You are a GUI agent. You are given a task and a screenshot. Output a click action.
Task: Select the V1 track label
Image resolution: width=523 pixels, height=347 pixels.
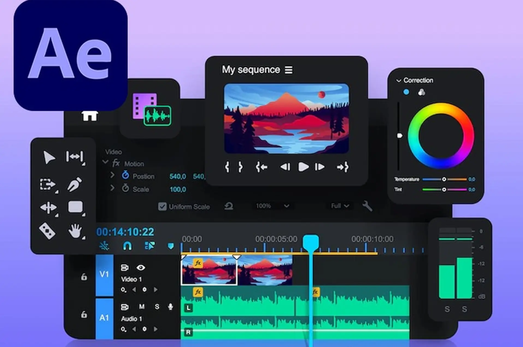pyautogui.click(x=104, y=274)
